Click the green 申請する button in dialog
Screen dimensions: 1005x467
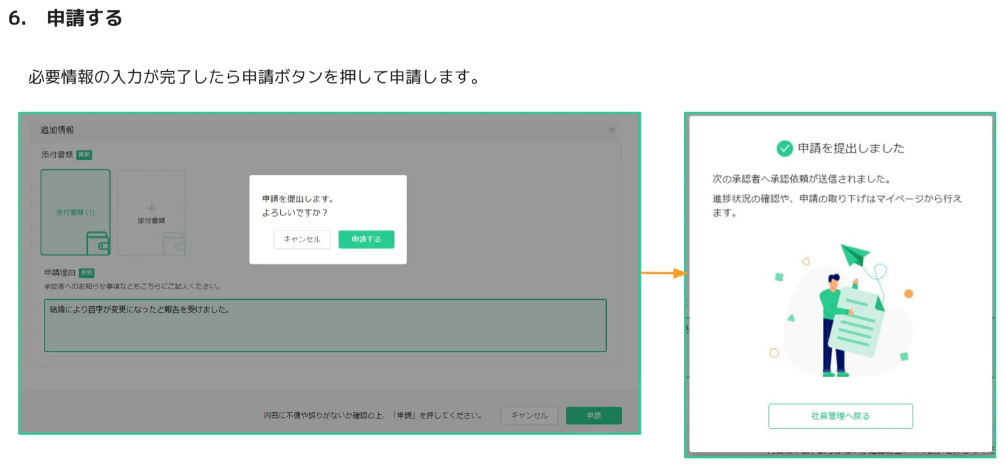366,239
